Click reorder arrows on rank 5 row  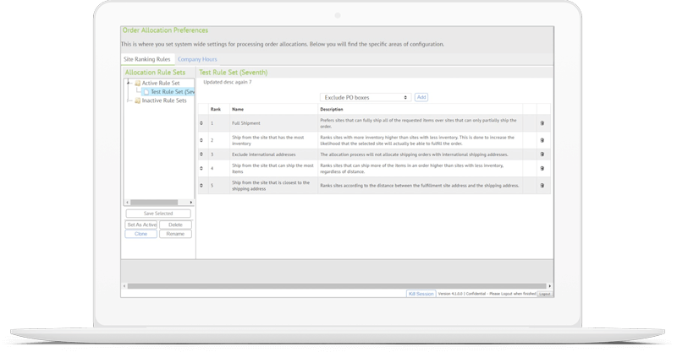tap(201, 185)
